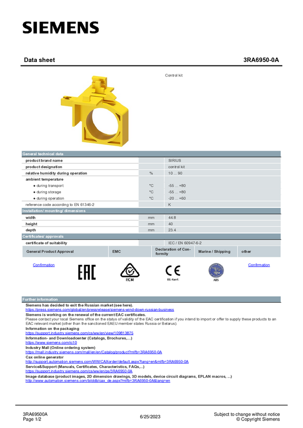Click the during storage temperature row
The height and width of the screenshot is (428, 303).
tap(151, 192)
